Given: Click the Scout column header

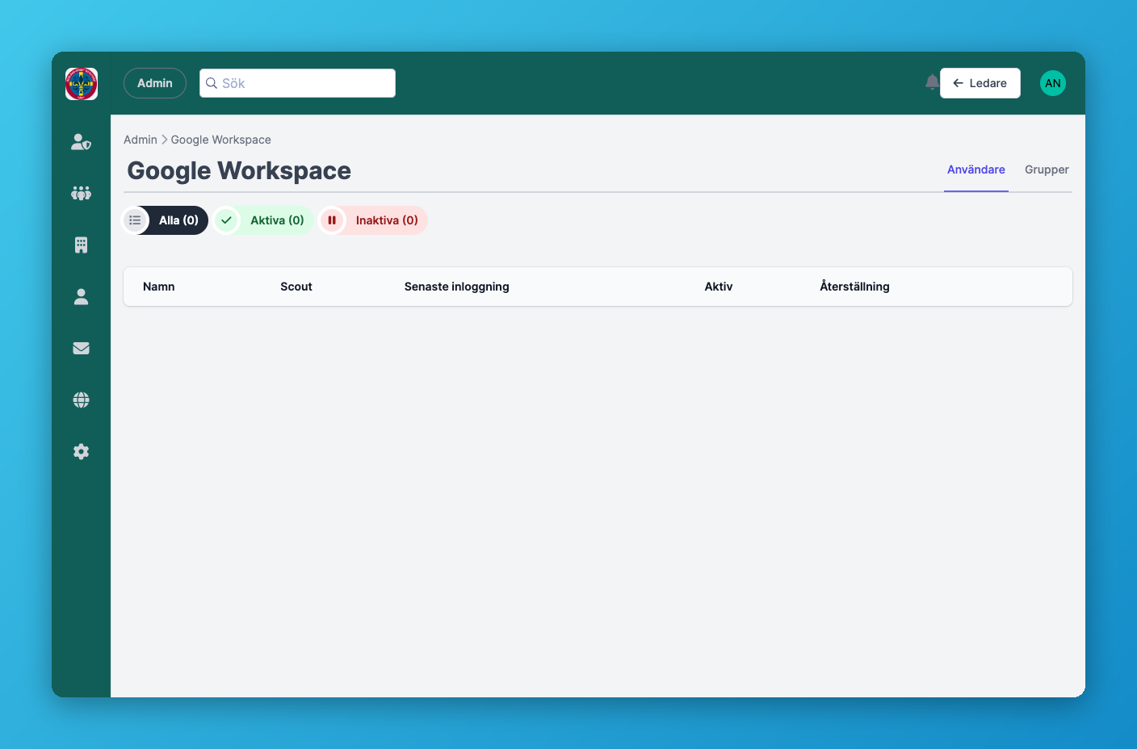Looking at the screenshot, I should [296, 287].
